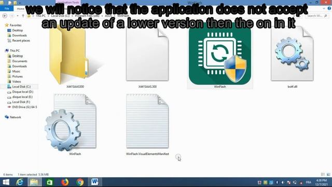Screen dimensions: 332x187
Task: Launch Firefox from taskbar
Action: [65, 182]
